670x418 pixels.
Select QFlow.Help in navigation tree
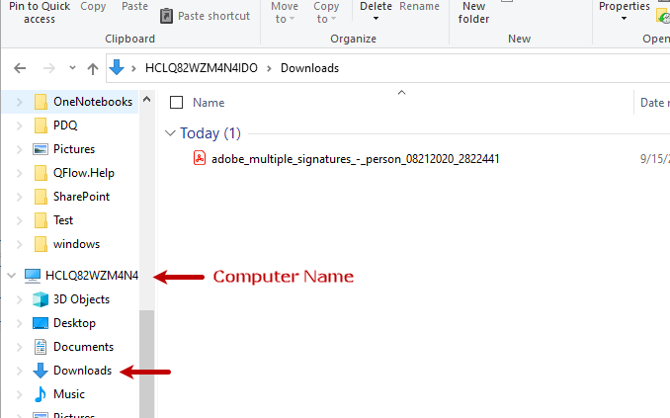pyautogui.click(x=84, y=173)
